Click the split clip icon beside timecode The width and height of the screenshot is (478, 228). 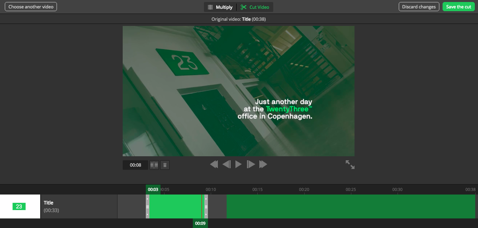coord(154,165)
